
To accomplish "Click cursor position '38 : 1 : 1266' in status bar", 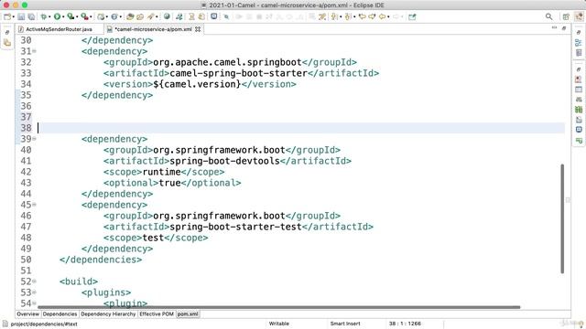I will 405,324.
